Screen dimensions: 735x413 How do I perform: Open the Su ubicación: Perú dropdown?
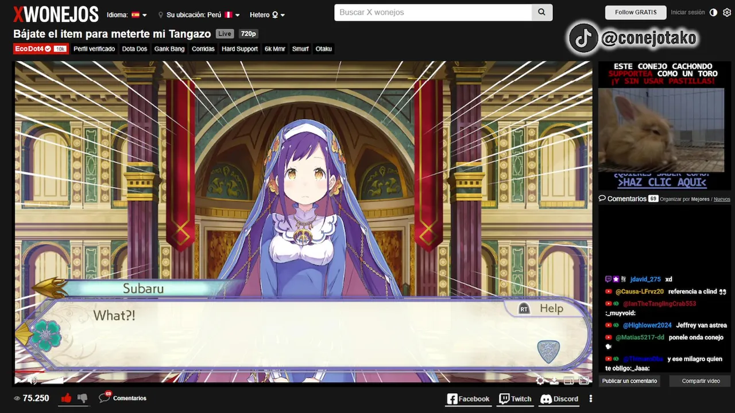pos(199,15)
